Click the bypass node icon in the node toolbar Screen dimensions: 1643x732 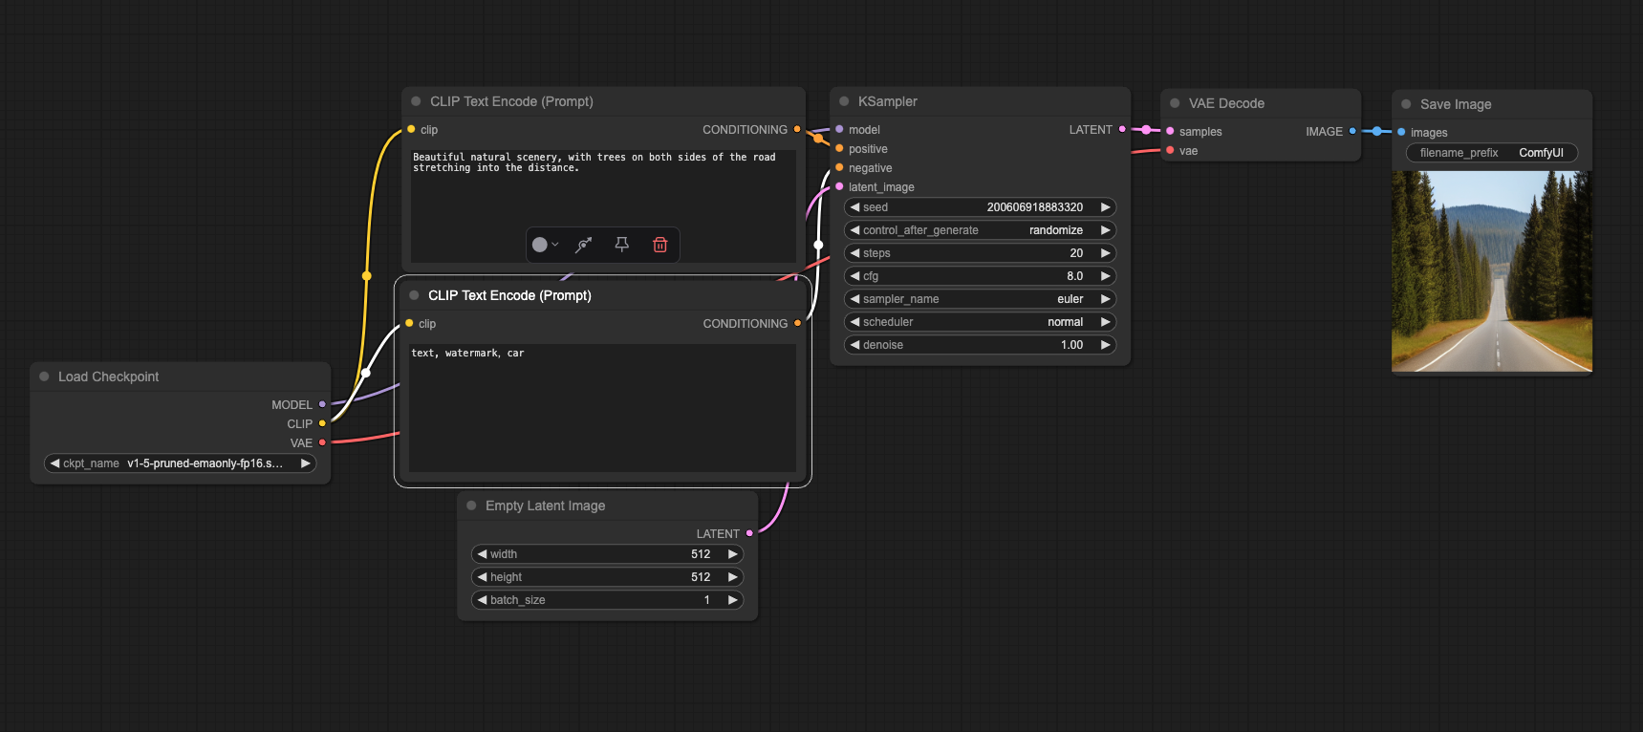click(x=583, y=245)
